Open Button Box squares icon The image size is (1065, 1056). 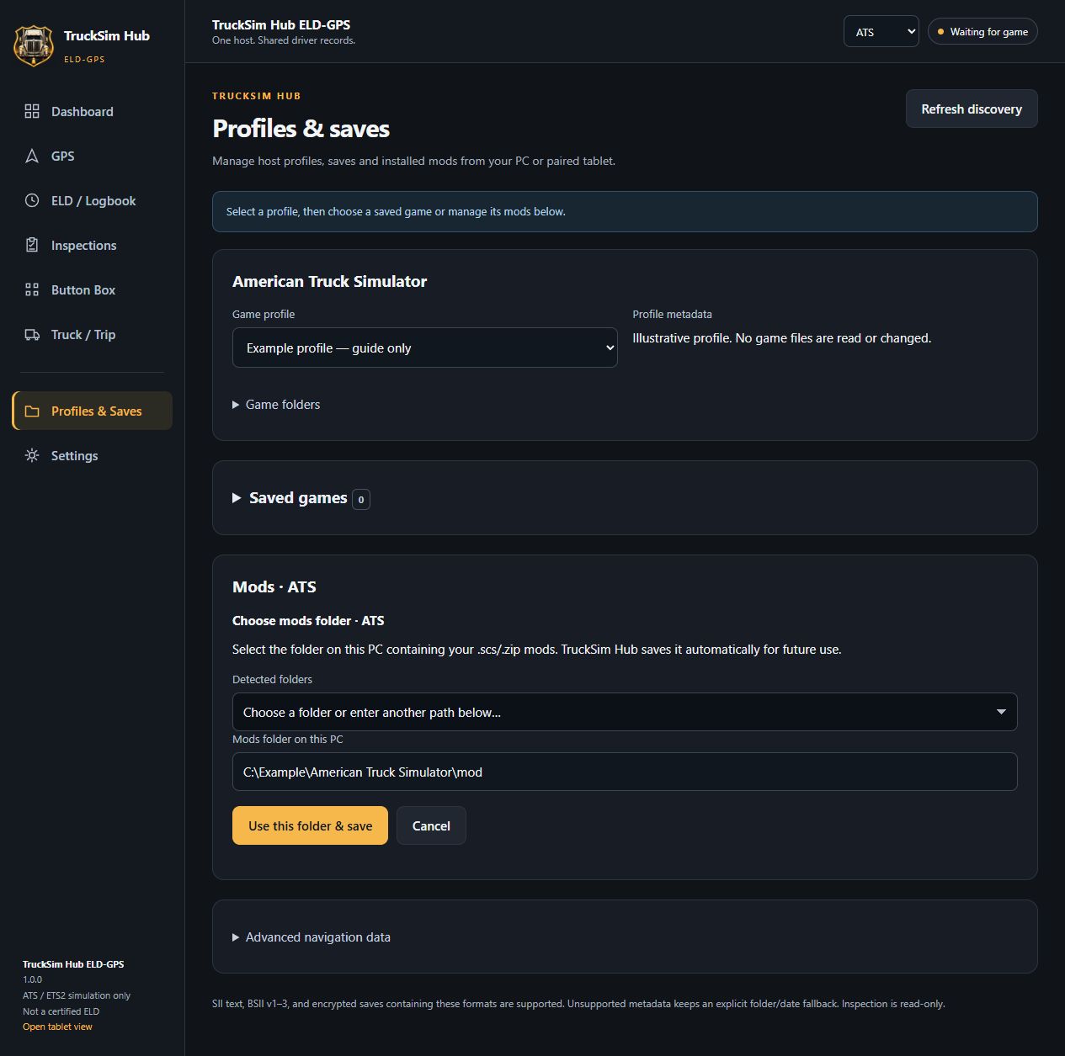[x=32, y=289]
